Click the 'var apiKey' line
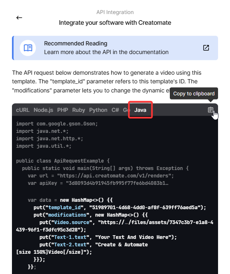The height and width of the screenshot is (274, 230). pyautogui.click(x=98, y=183)
